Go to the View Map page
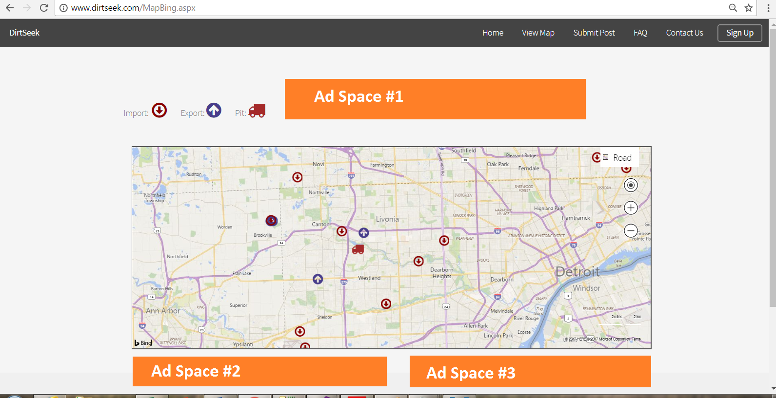776x398 pixels. coord(538,33)
